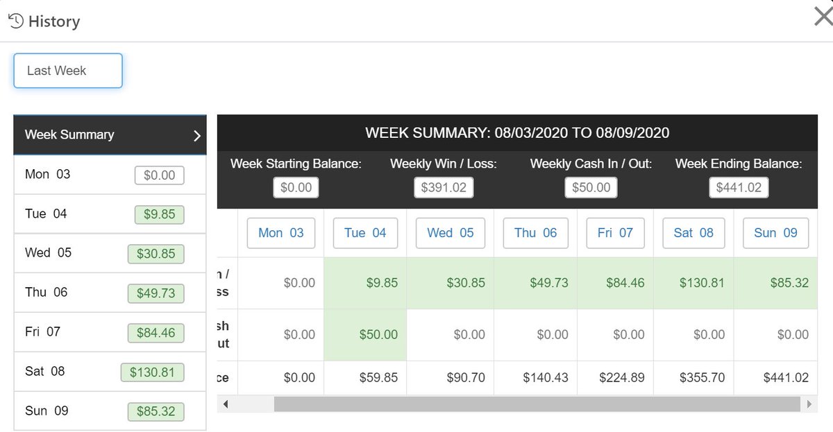The width and height of the screenshot is (833, 432).
Task: Click the Sun 09 column header button
Action: (775, 233)
